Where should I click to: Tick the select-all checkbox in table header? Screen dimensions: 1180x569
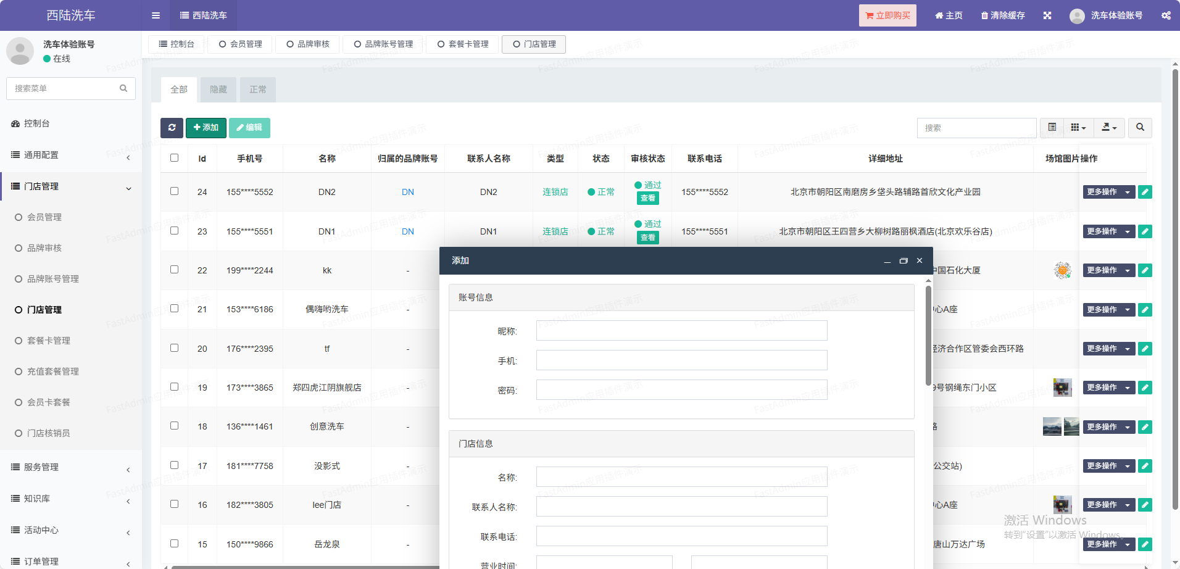pyautogui.click(x=175, y=158)
